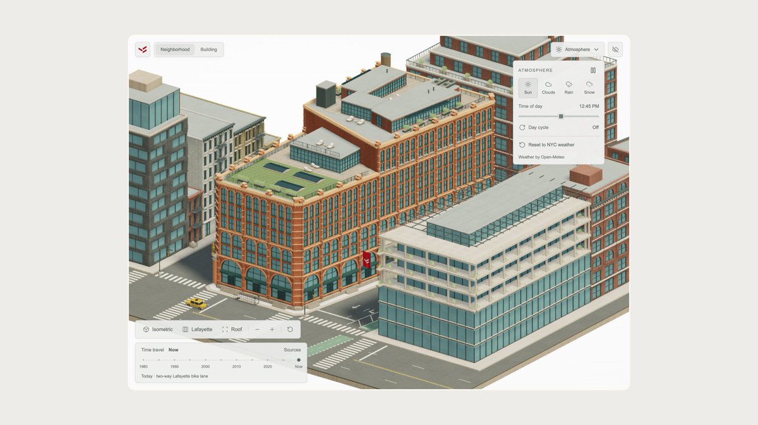The height and width of the screenshot is (425, 758).
Task: Toggle Day cycle on
Action: (558, 127)
